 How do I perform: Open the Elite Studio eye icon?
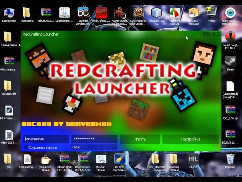point(230,13)
